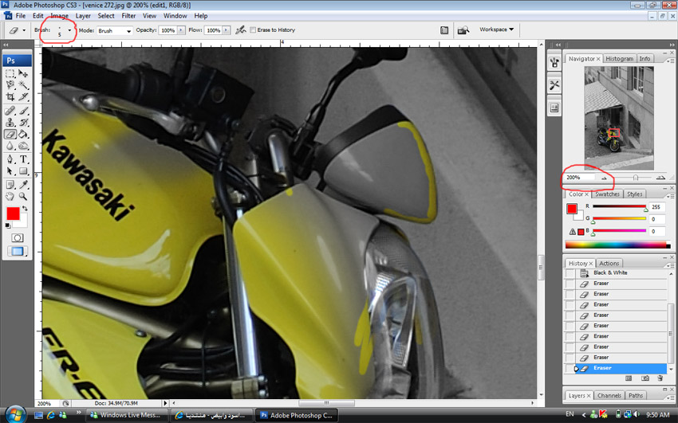This screenshot has width=678, height=423.
Task: Toggle Quick Mask mode
Action: coord(18,238)
